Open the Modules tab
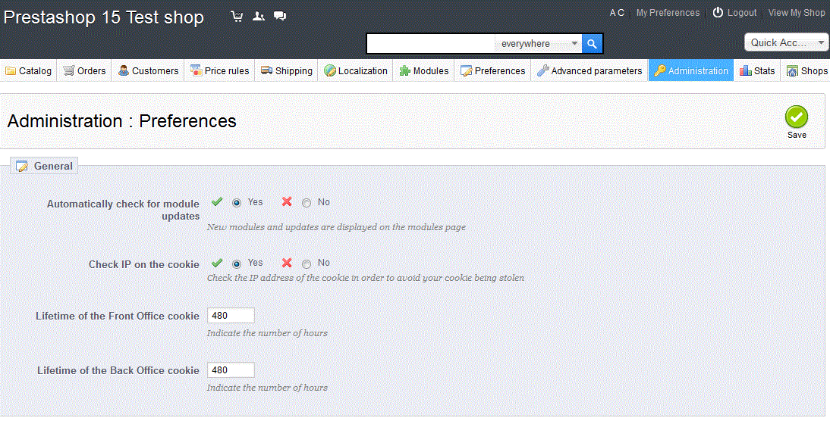830x421 pixels. pos(424,71)
